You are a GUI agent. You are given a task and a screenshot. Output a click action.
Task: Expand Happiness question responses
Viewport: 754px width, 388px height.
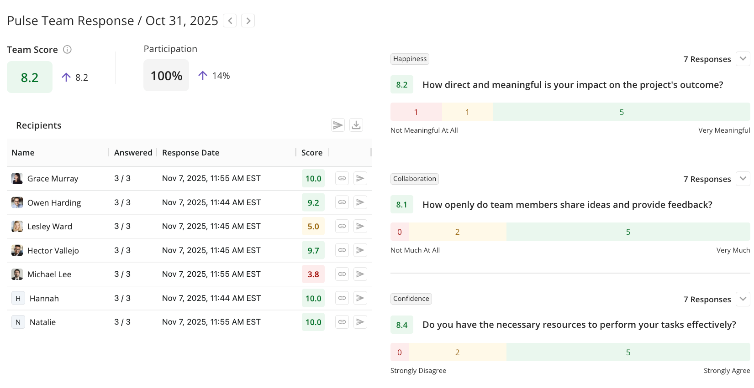743,59
